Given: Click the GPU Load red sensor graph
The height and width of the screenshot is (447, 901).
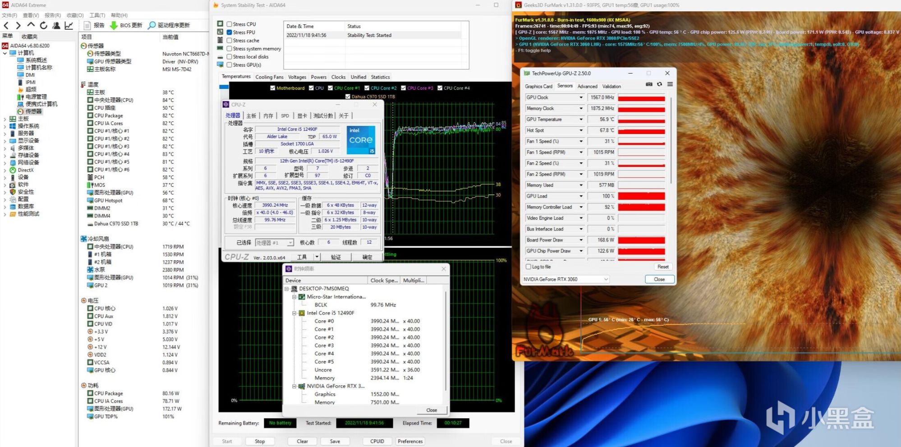Looking at the screenshot, I should pyautogui.click(x=641, y=196).
